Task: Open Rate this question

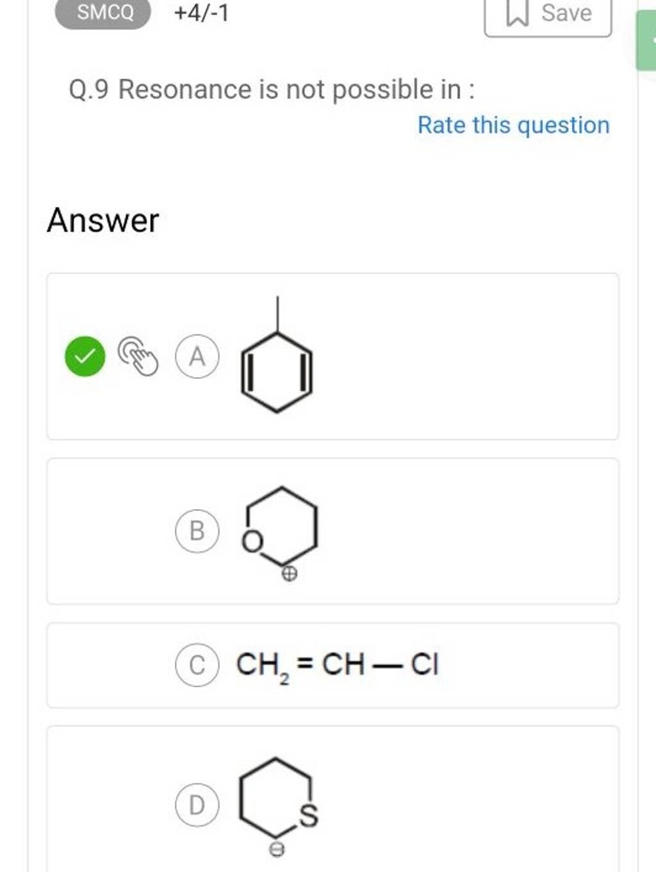Action: point(512,126)
